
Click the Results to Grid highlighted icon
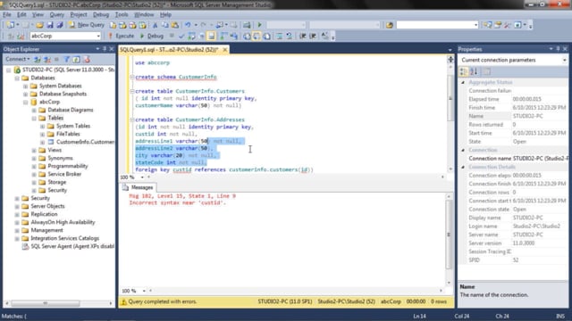257,36
